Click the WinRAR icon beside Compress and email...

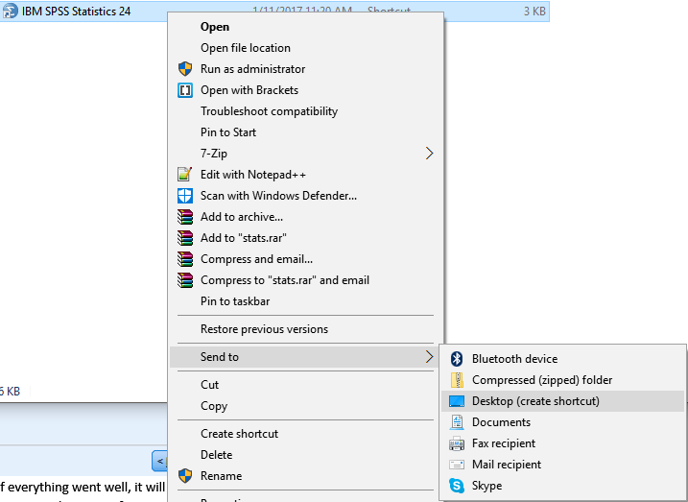coord(185,259)
